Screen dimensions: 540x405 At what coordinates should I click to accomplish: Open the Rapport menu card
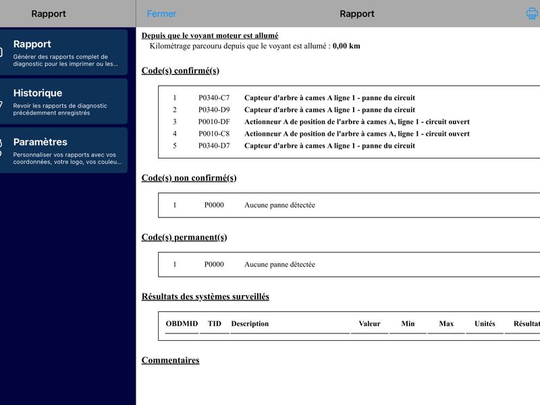(63, 53)
